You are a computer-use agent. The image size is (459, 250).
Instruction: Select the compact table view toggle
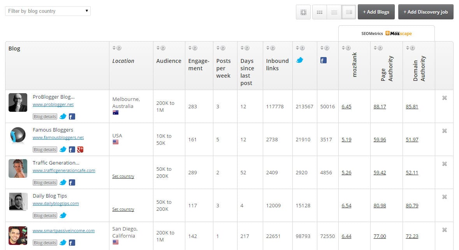coord(349,12)
